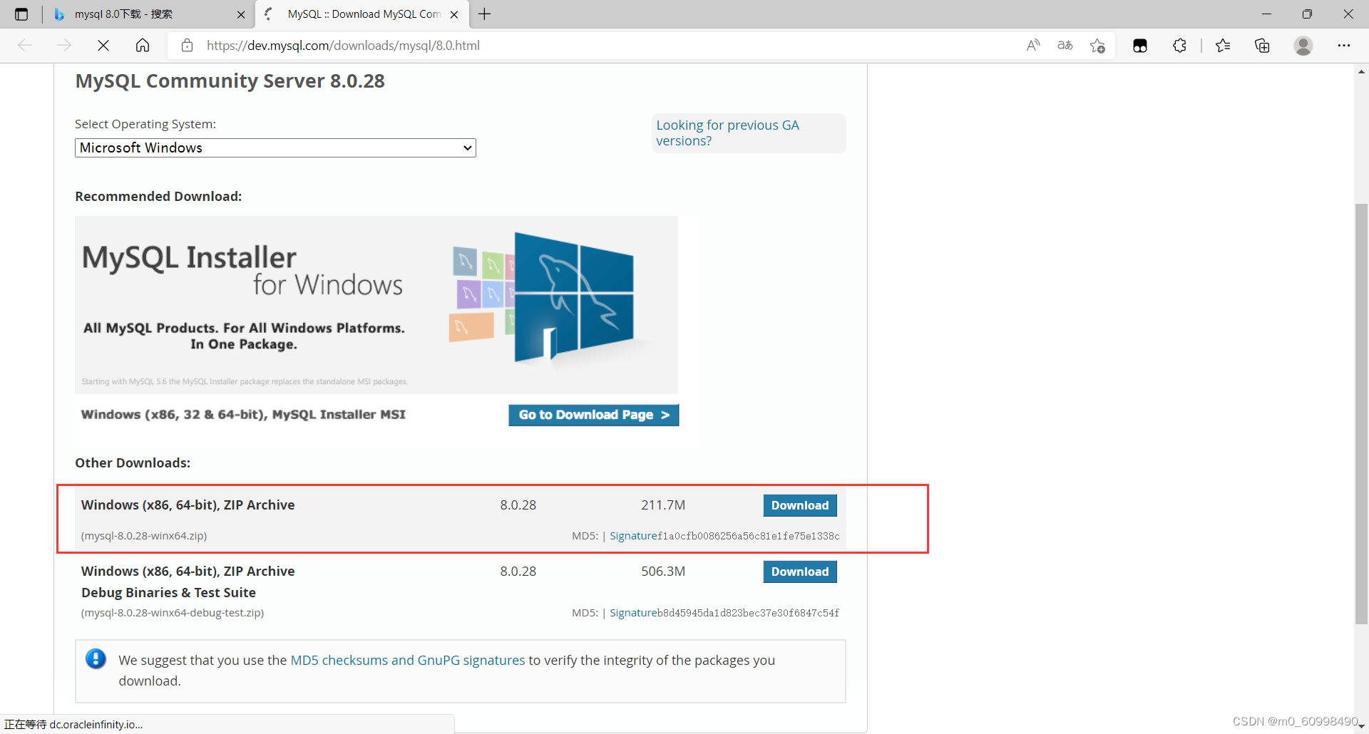Go back to the previous page

click(x=25, y=46)
